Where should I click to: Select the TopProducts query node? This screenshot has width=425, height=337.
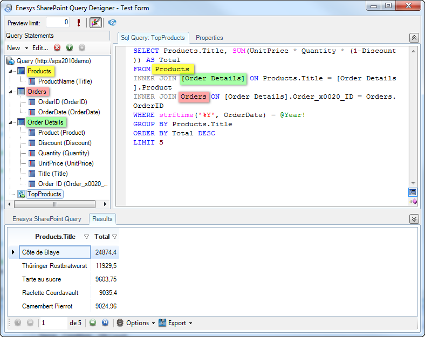(44, 194)
